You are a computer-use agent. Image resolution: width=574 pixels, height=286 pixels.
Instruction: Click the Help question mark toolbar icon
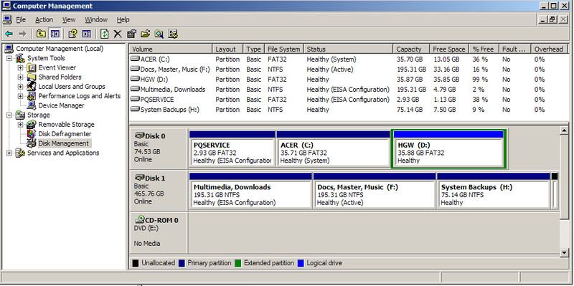click(x=72, y=34)
